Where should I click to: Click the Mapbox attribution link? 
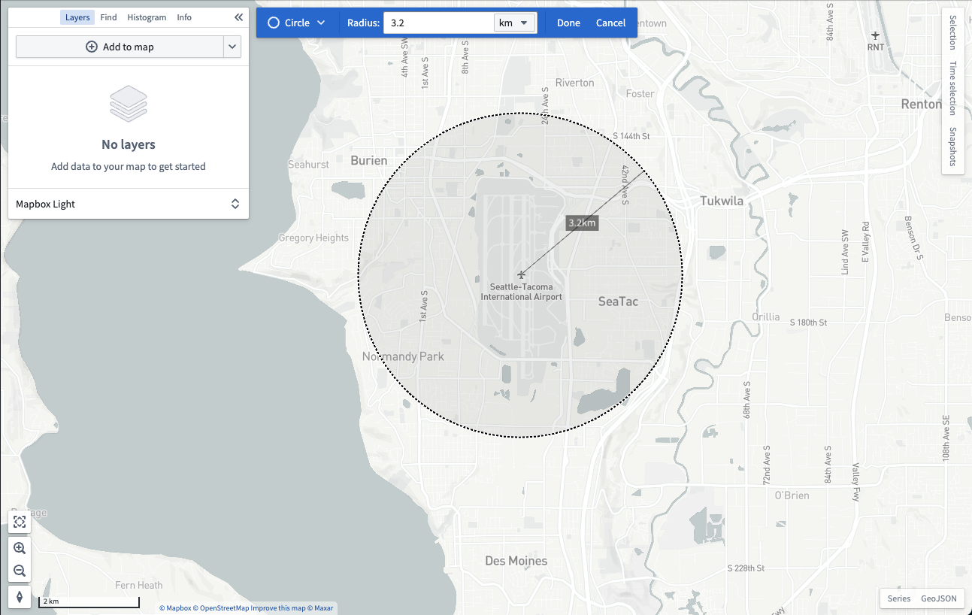175,608
